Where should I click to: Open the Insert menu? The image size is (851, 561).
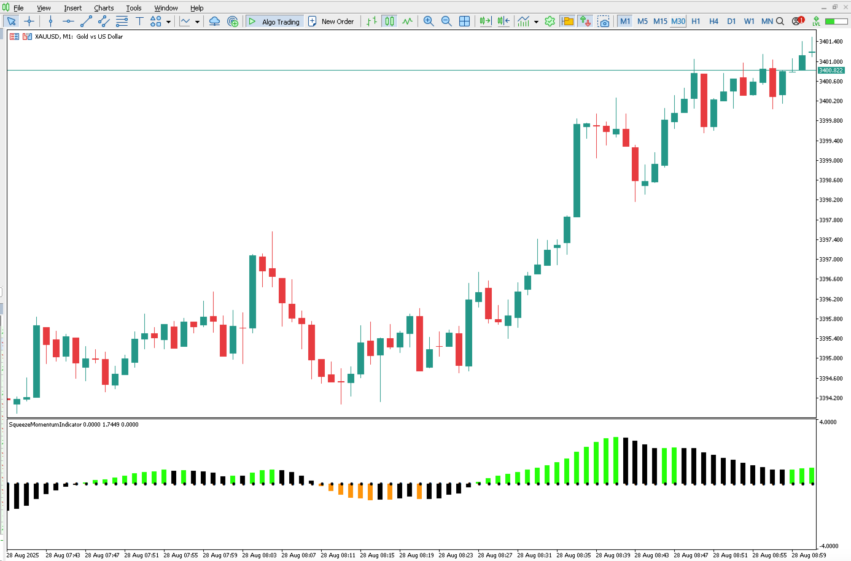point(72,8)
